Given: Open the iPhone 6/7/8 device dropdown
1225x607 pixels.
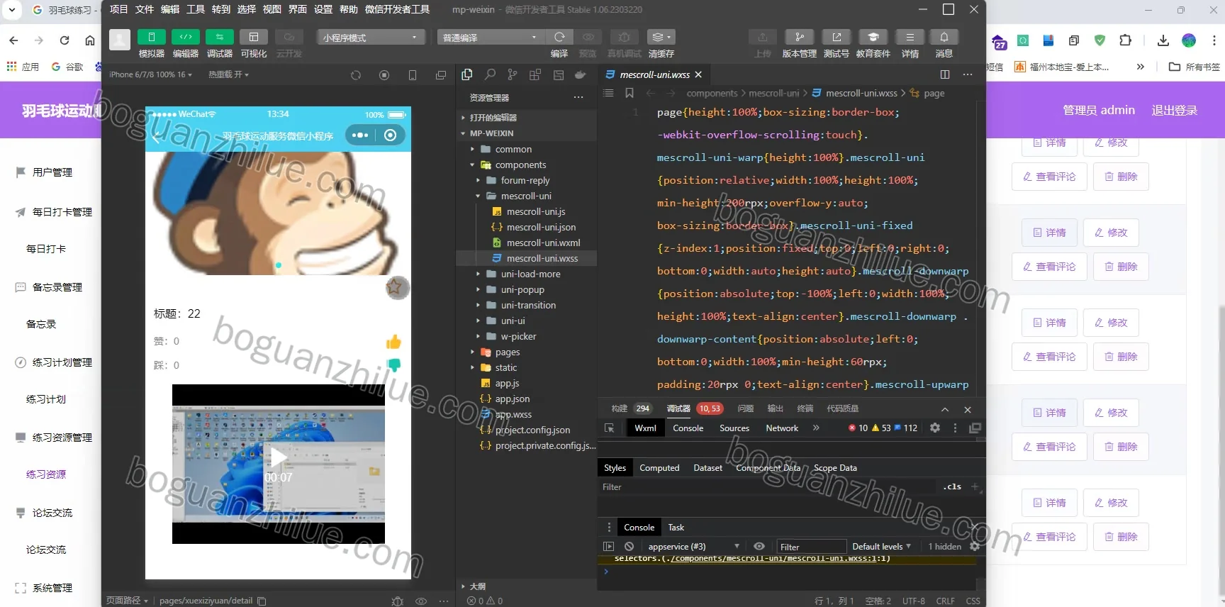Looking at the screenshot, I should (150, 74).
